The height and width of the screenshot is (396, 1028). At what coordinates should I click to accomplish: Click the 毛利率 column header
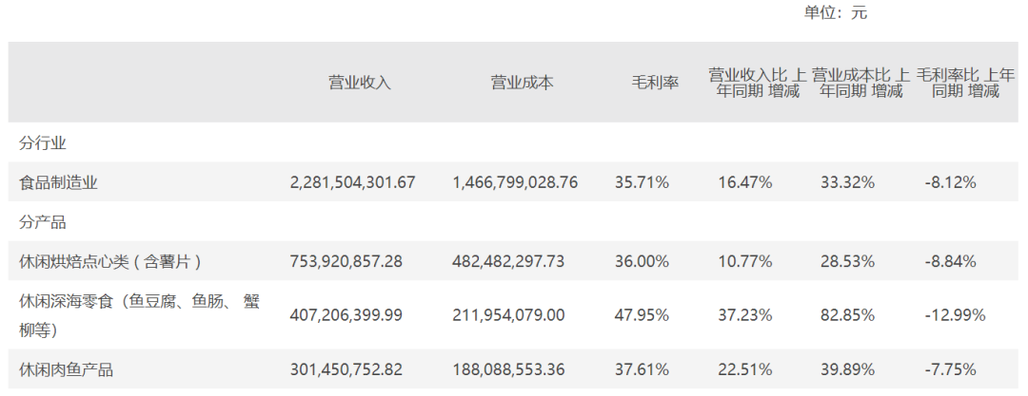(x=655, y=83)
